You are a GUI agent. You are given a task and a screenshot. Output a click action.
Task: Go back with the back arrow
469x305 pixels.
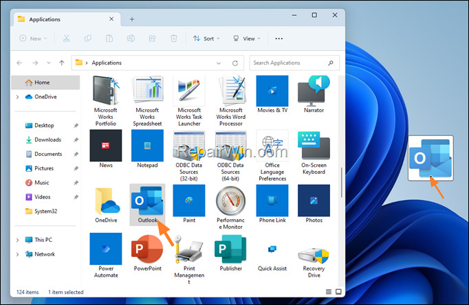pyautogui.click(x=19, y=63)
